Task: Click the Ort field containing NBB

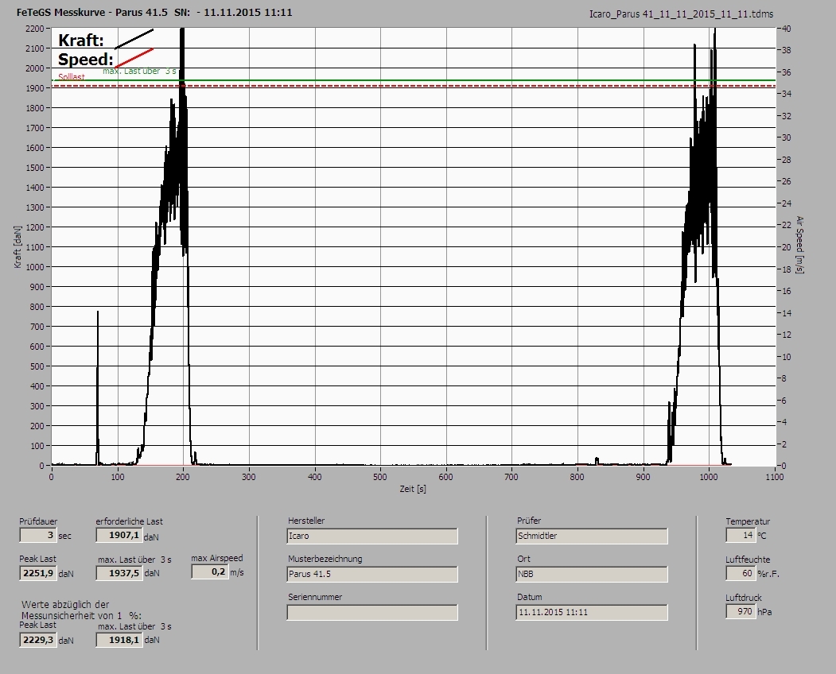Action: (592, 575)
